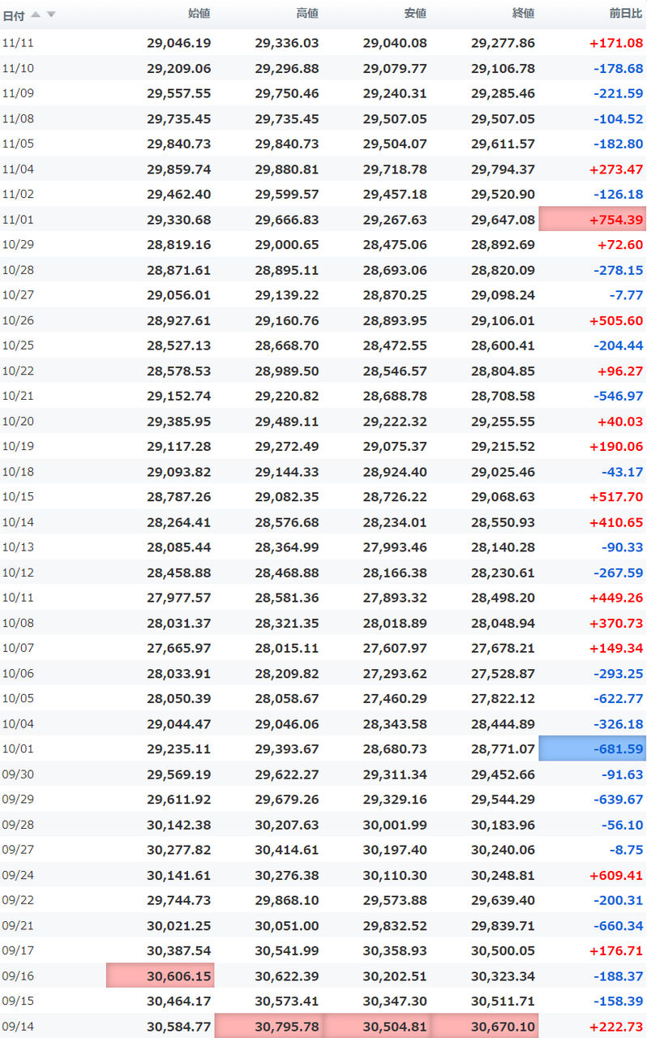Select the +171.08 change value
Screen dimensions: 647x1038
[x=616, y=43]
